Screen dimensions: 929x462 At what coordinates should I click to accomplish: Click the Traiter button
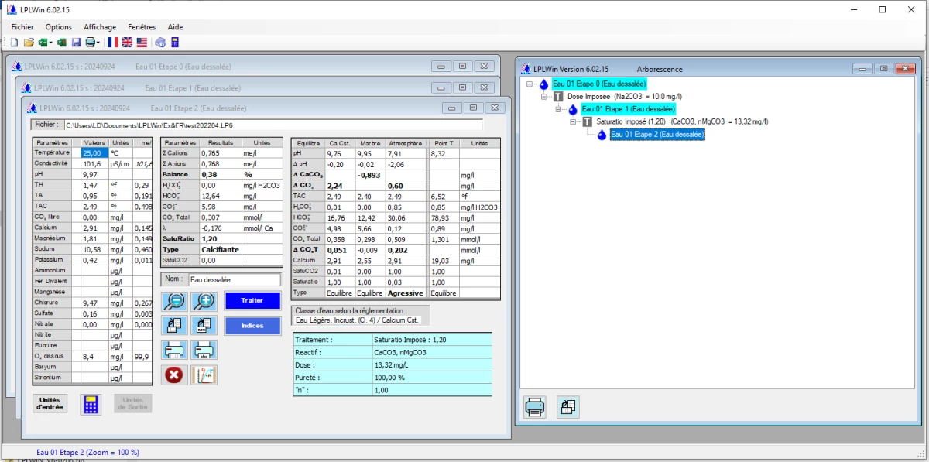point(252,300)
